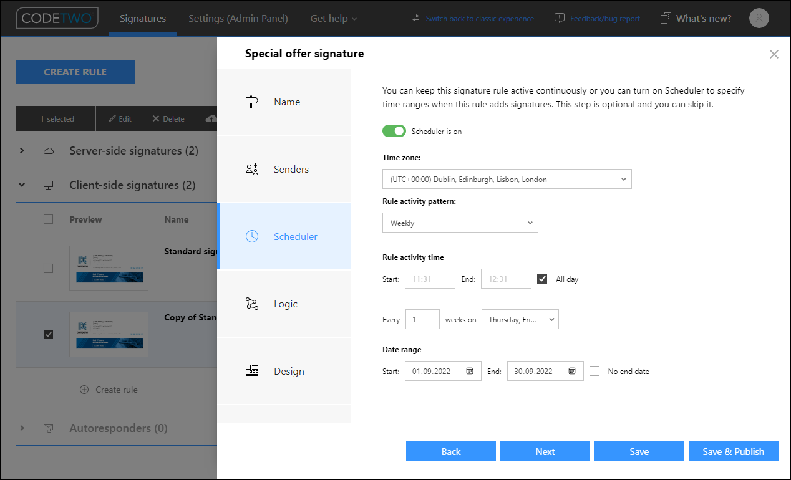Click the Logic nodes icon
This screenshot has width=791, height=480.
251,304
